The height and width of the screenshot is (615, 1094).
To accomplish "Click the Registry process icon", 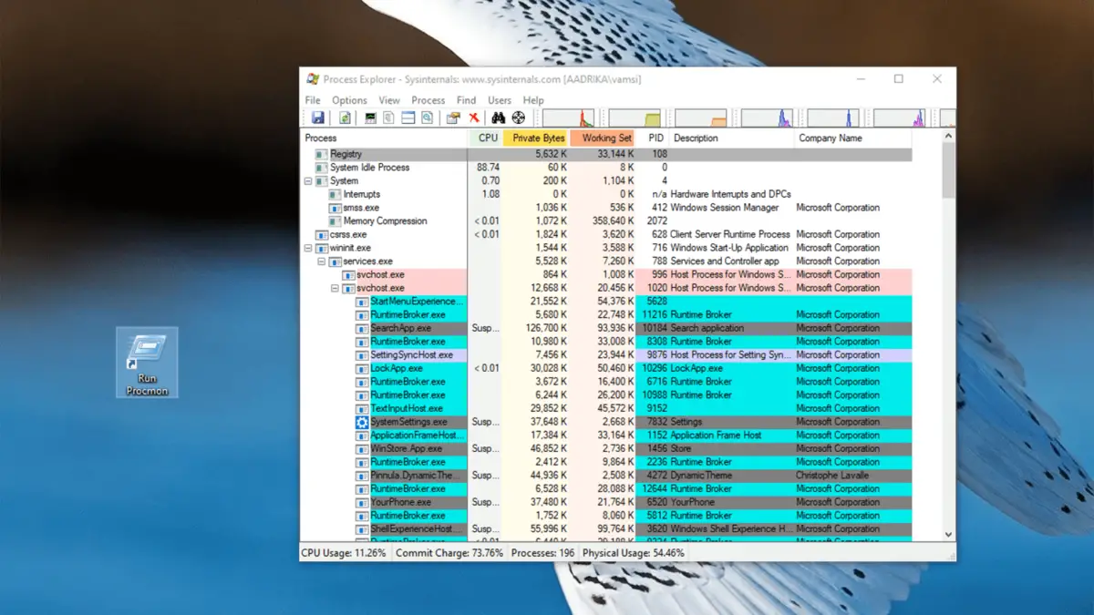I will pyautogui.click(x=321, y=154).
